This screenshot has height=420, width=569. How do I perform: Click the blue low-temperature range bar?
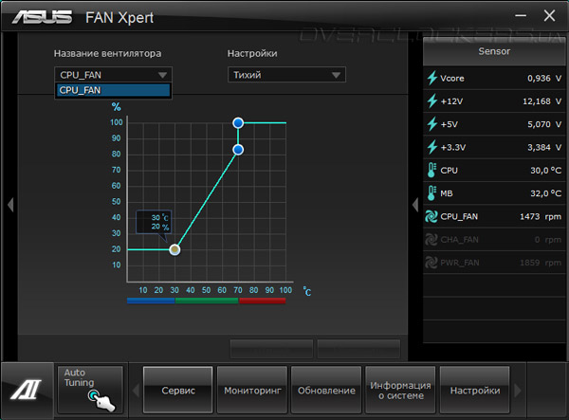[x=151, y=301]
